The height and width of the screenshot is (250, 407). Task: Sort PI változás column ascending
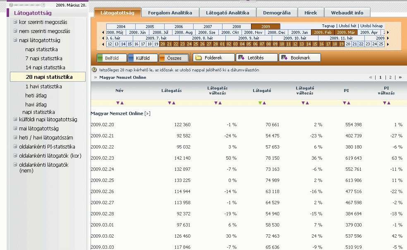click(x=388, y=103)
